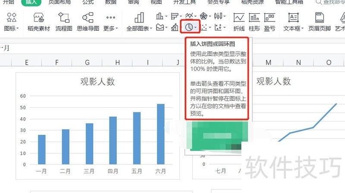Click the 一月 bar in chart
The image size is (345, 193).
[42, 149]
